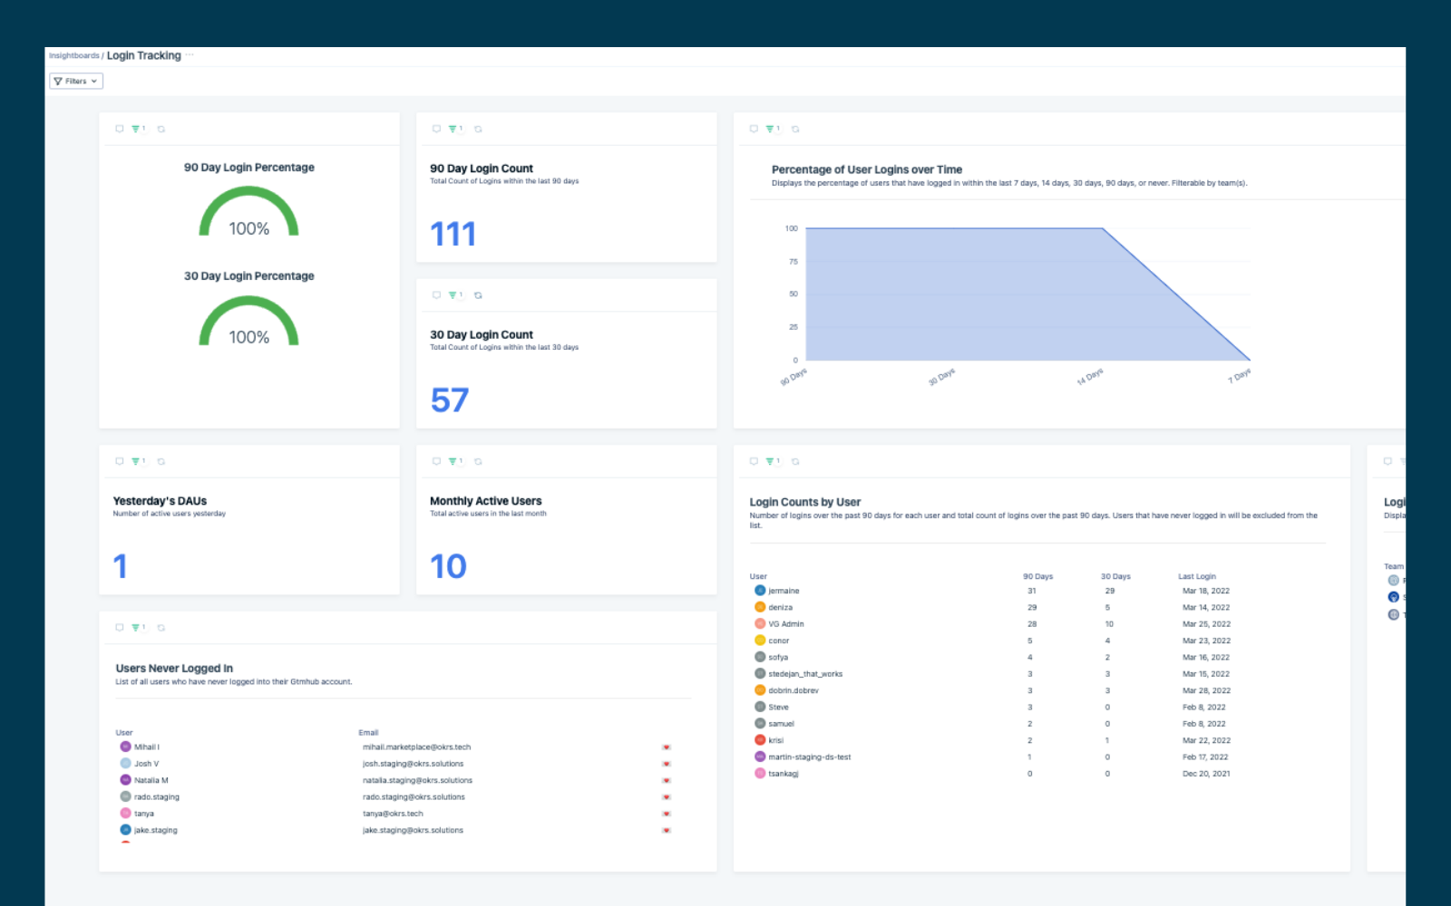This screenshot has width=1451, height=906.
Task: Open comments on Users Never Logged In widget
Action: (x=119, y=627)
